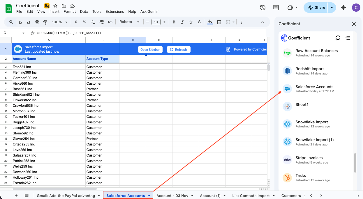Toggle italic formatting
363x199 pixels.
click(182, 22)
